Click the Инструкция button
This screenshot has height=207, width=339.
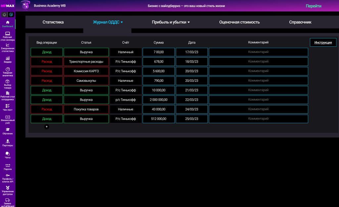[323, 42]
